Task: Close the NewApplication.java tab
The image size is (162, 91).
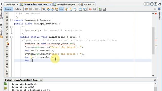Action: tap(78, 5)
